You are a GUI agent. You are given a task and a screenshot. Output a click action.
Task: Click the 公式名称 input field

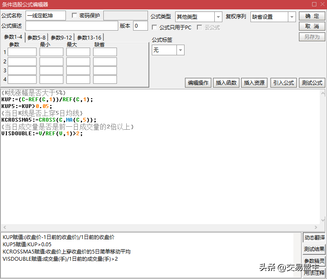[45, 16]
